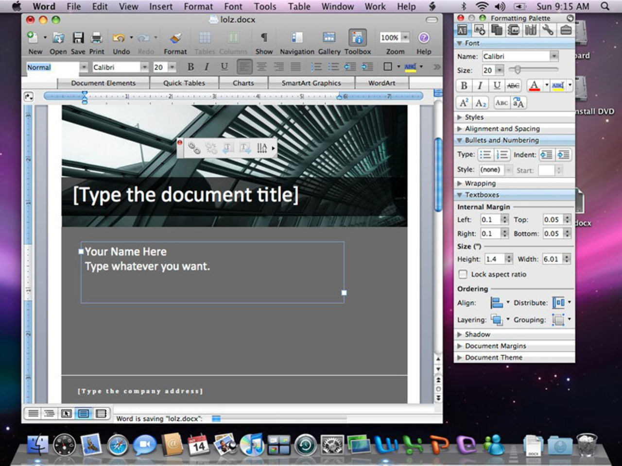Screen dimensions: 622x466
Task: Click the Height input field
Action: pos(494,259)
